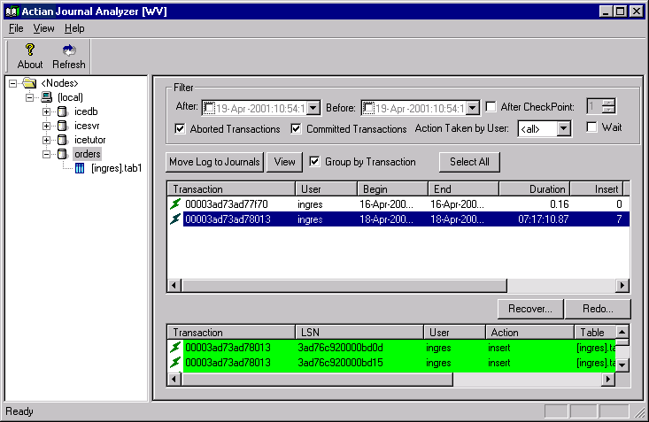Viewport: 649px width, 422px height.
Task: Collapse the orders database node
Action: [47, 154]
